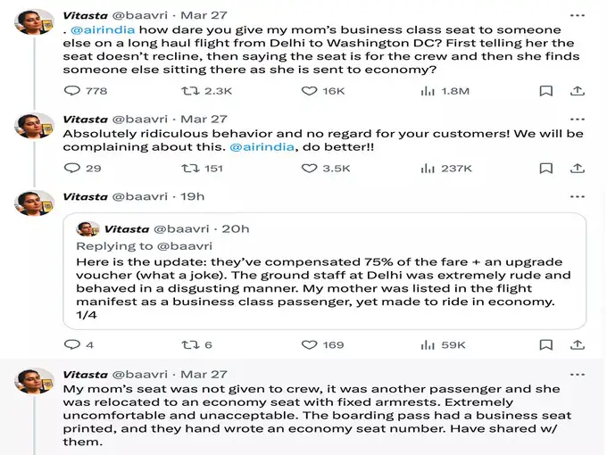Screen dimensions: 607x455
Task: Like the quoted-update tweet with 169 likes
Action: 310,343
